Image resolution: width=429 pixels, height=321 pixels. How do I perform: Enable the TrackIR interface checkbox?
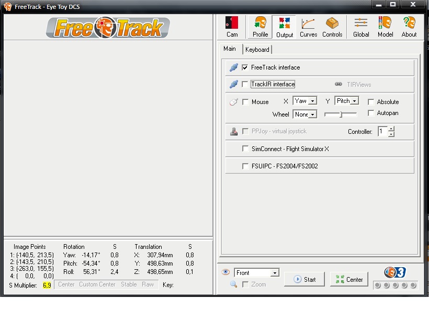(x=245, y=84)
